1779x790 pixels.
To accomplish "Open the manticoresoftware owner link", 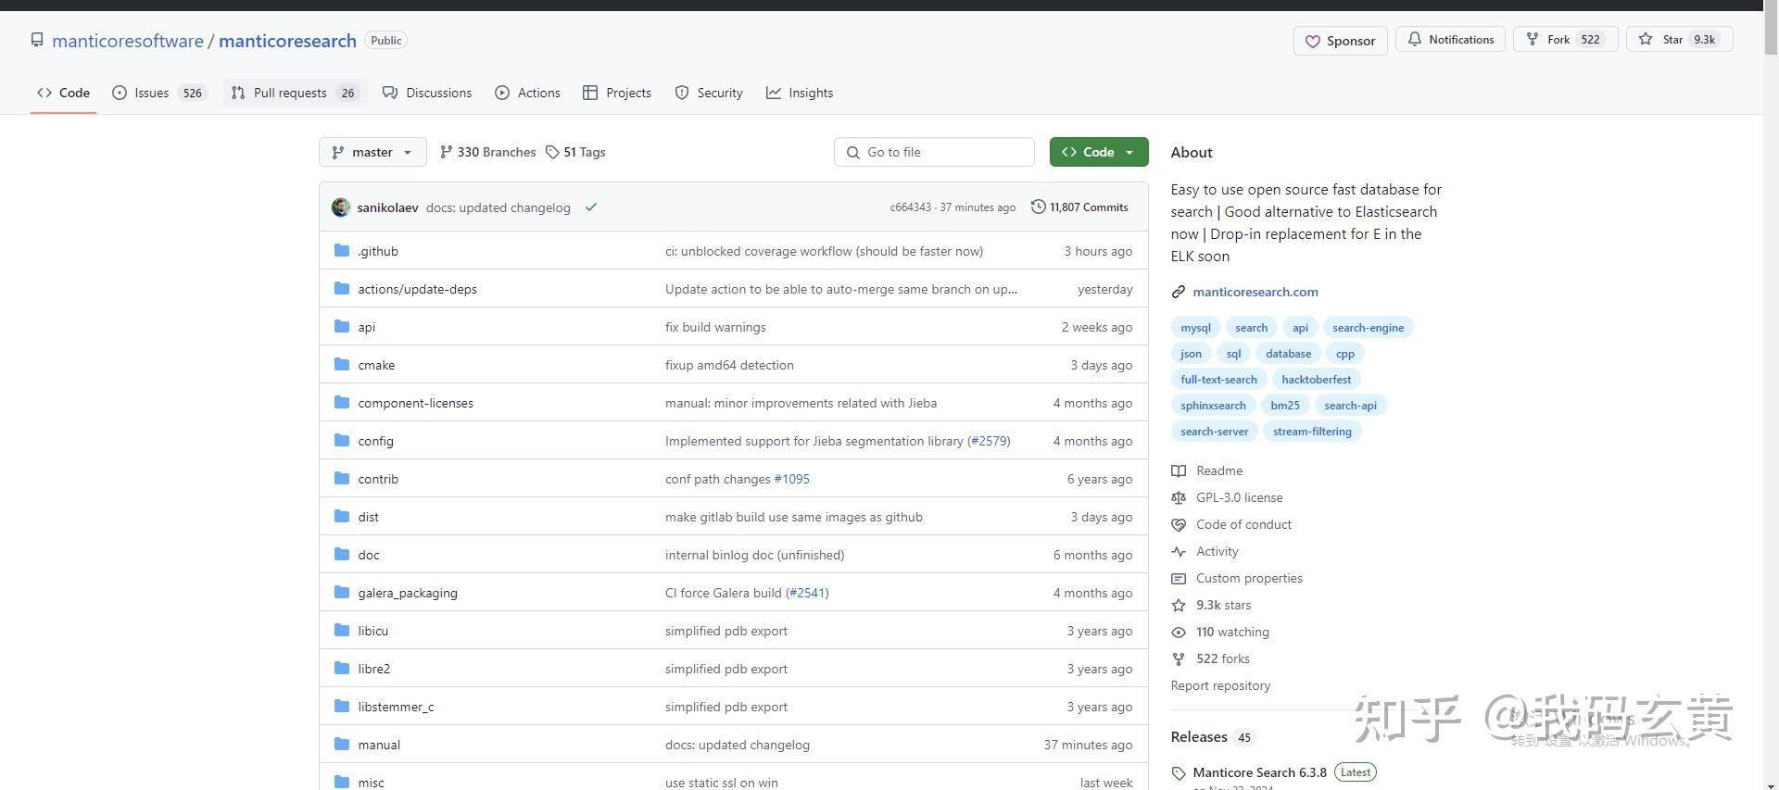I will click(128, 41).
